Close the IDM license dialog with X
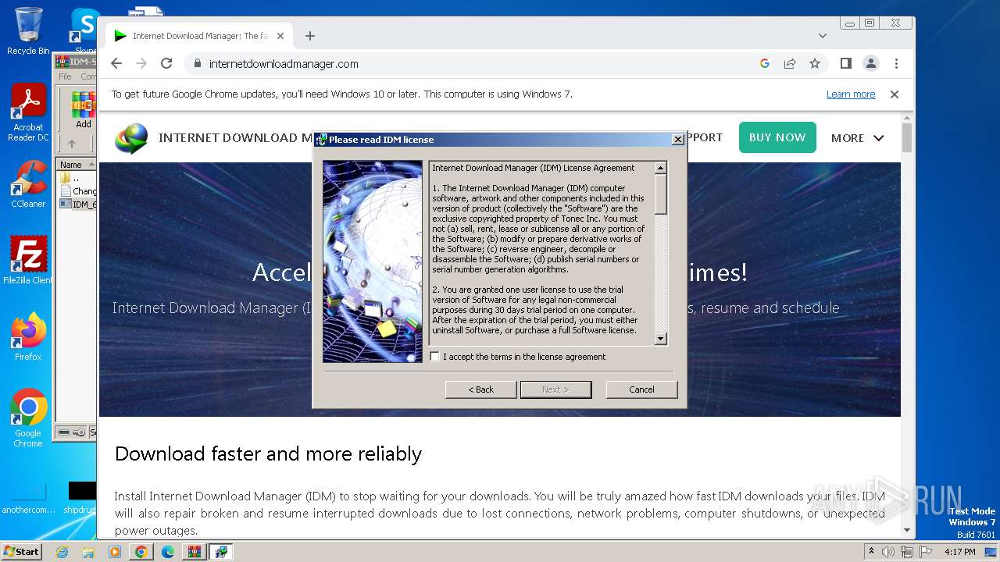 click(x=677, y=140)
